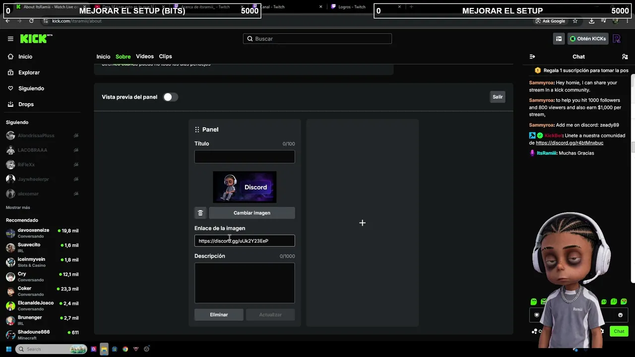Image resolution: width=635 pixels, height=357 pixels.
Task: Bookmark this page with the star icon
Action: click(575, 21)
